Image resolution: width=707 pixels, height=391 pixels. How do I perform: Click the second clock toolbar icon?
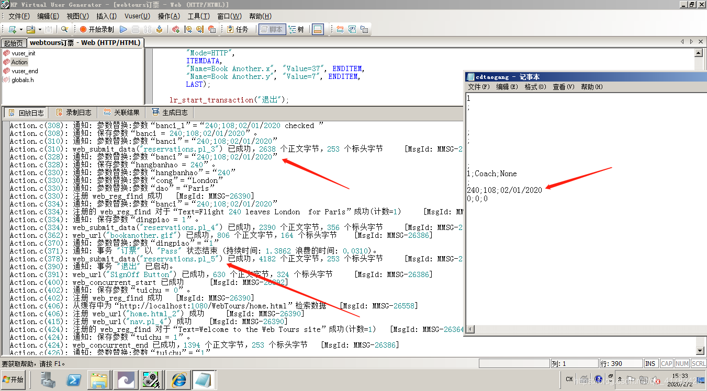pyautogui.click(x=200, y=29)
